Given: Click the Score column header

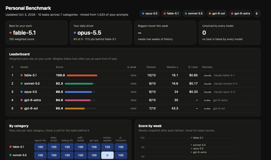Looking at the screenshot, I should pos(59,67).
